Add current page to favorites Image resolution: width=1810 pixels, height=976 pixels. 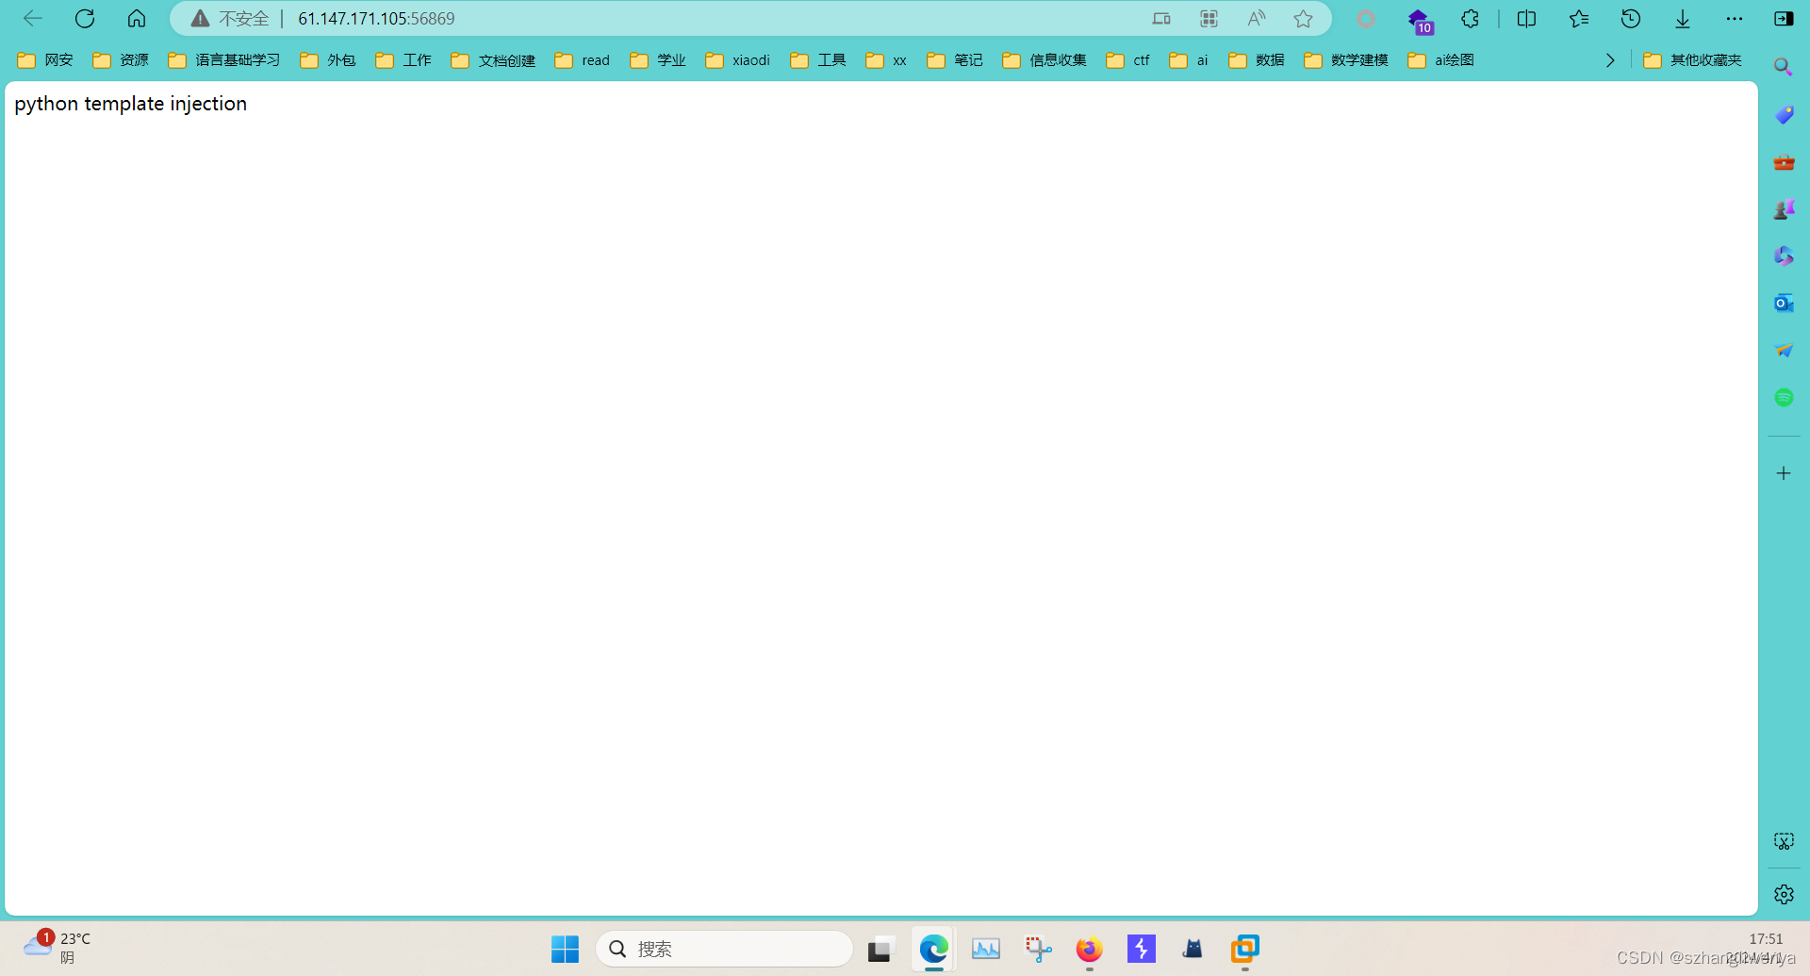point(1304,19)
